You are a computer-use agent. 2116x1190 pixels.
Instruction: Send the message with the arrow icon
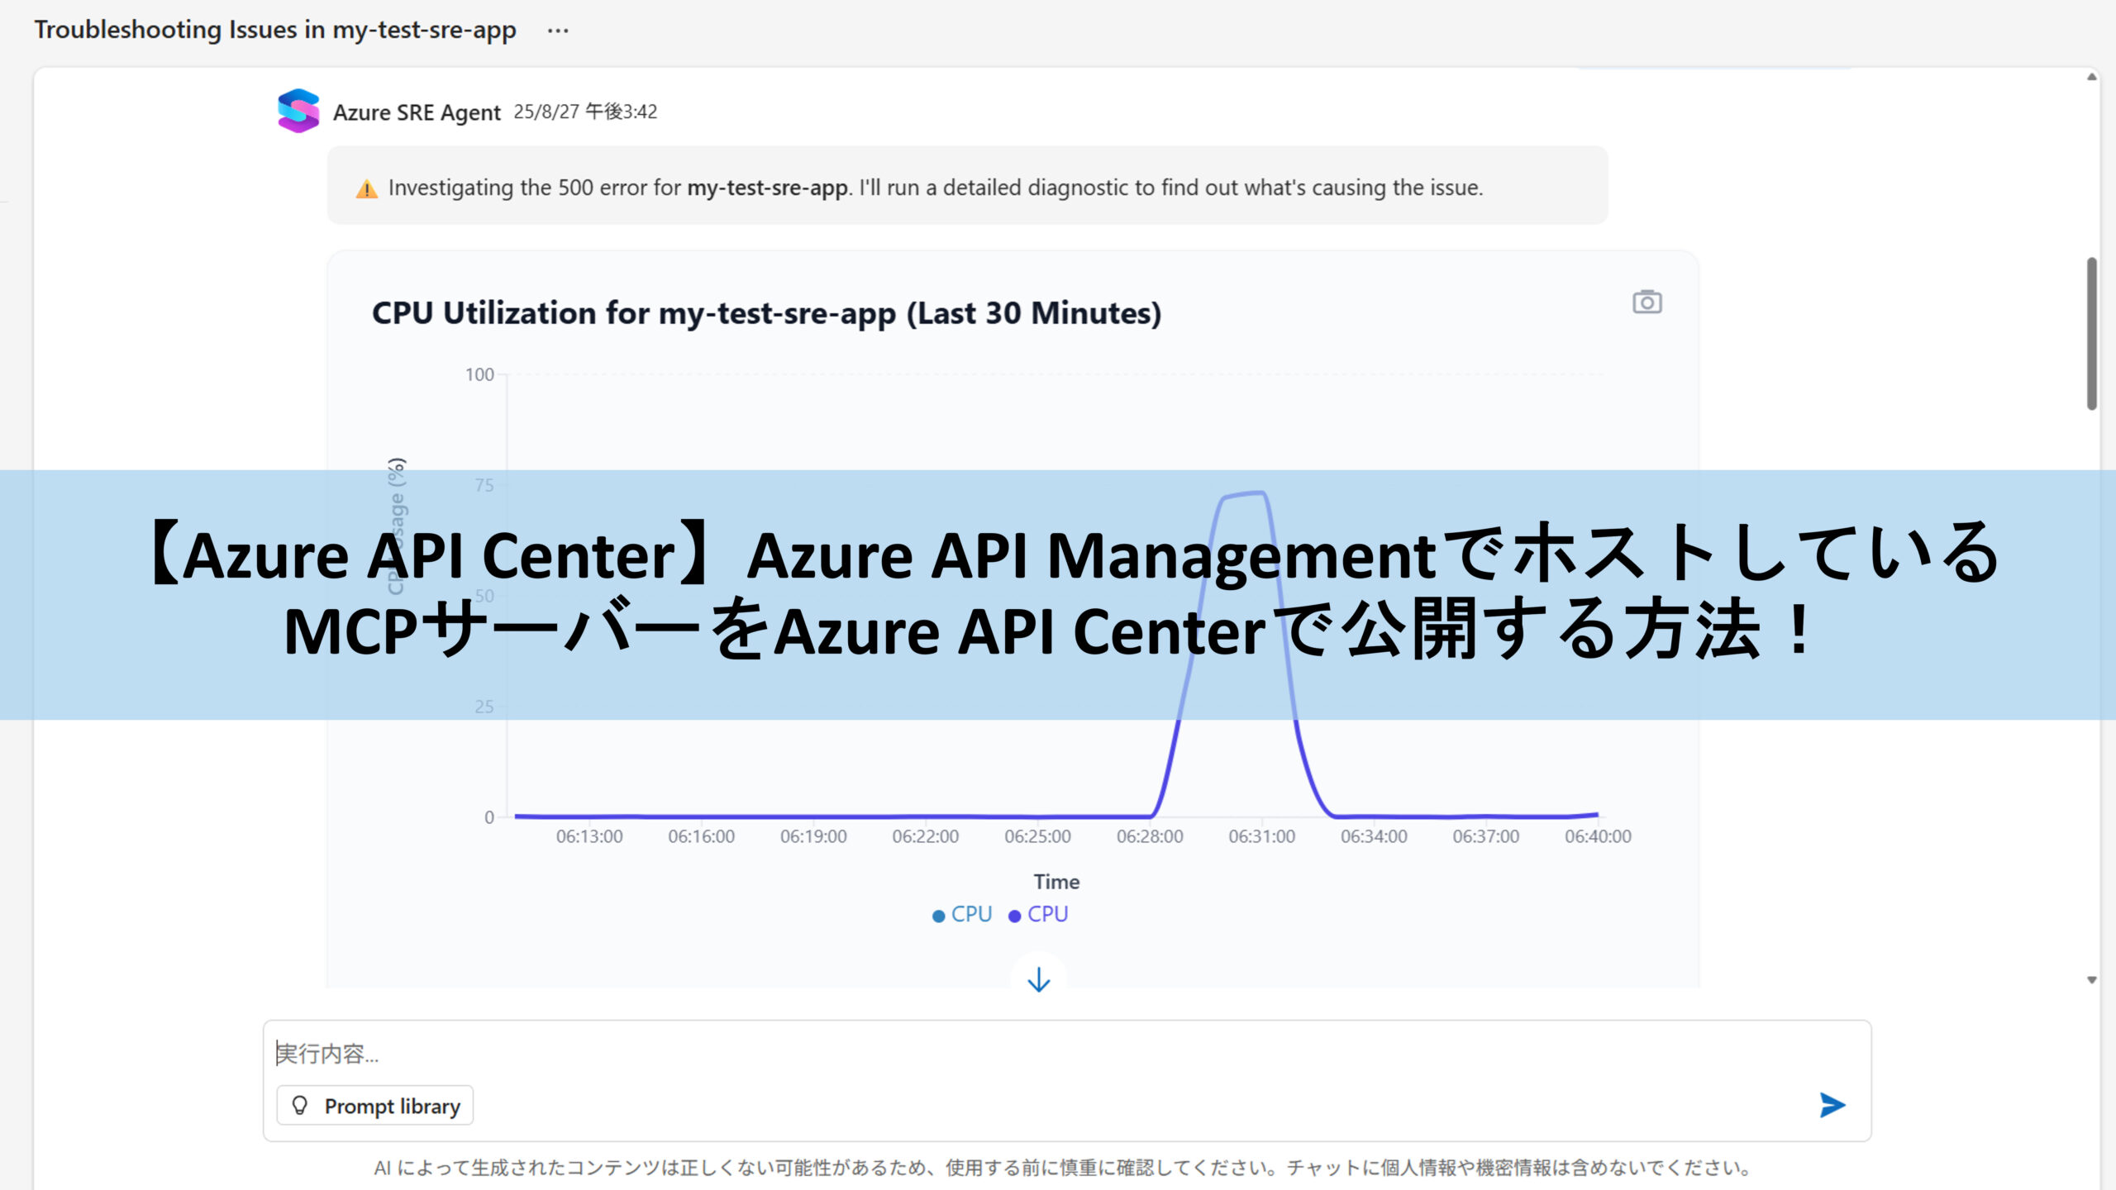1832,1105
